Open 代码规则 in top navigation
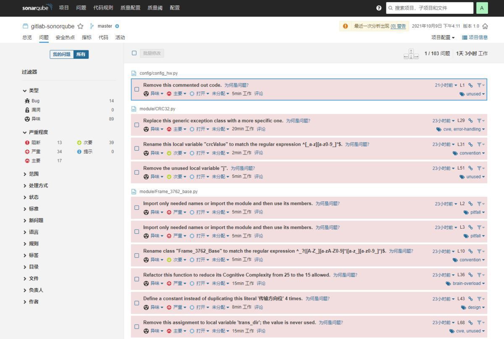The width and height of the screenshot is (504, 339). [103, 8]
